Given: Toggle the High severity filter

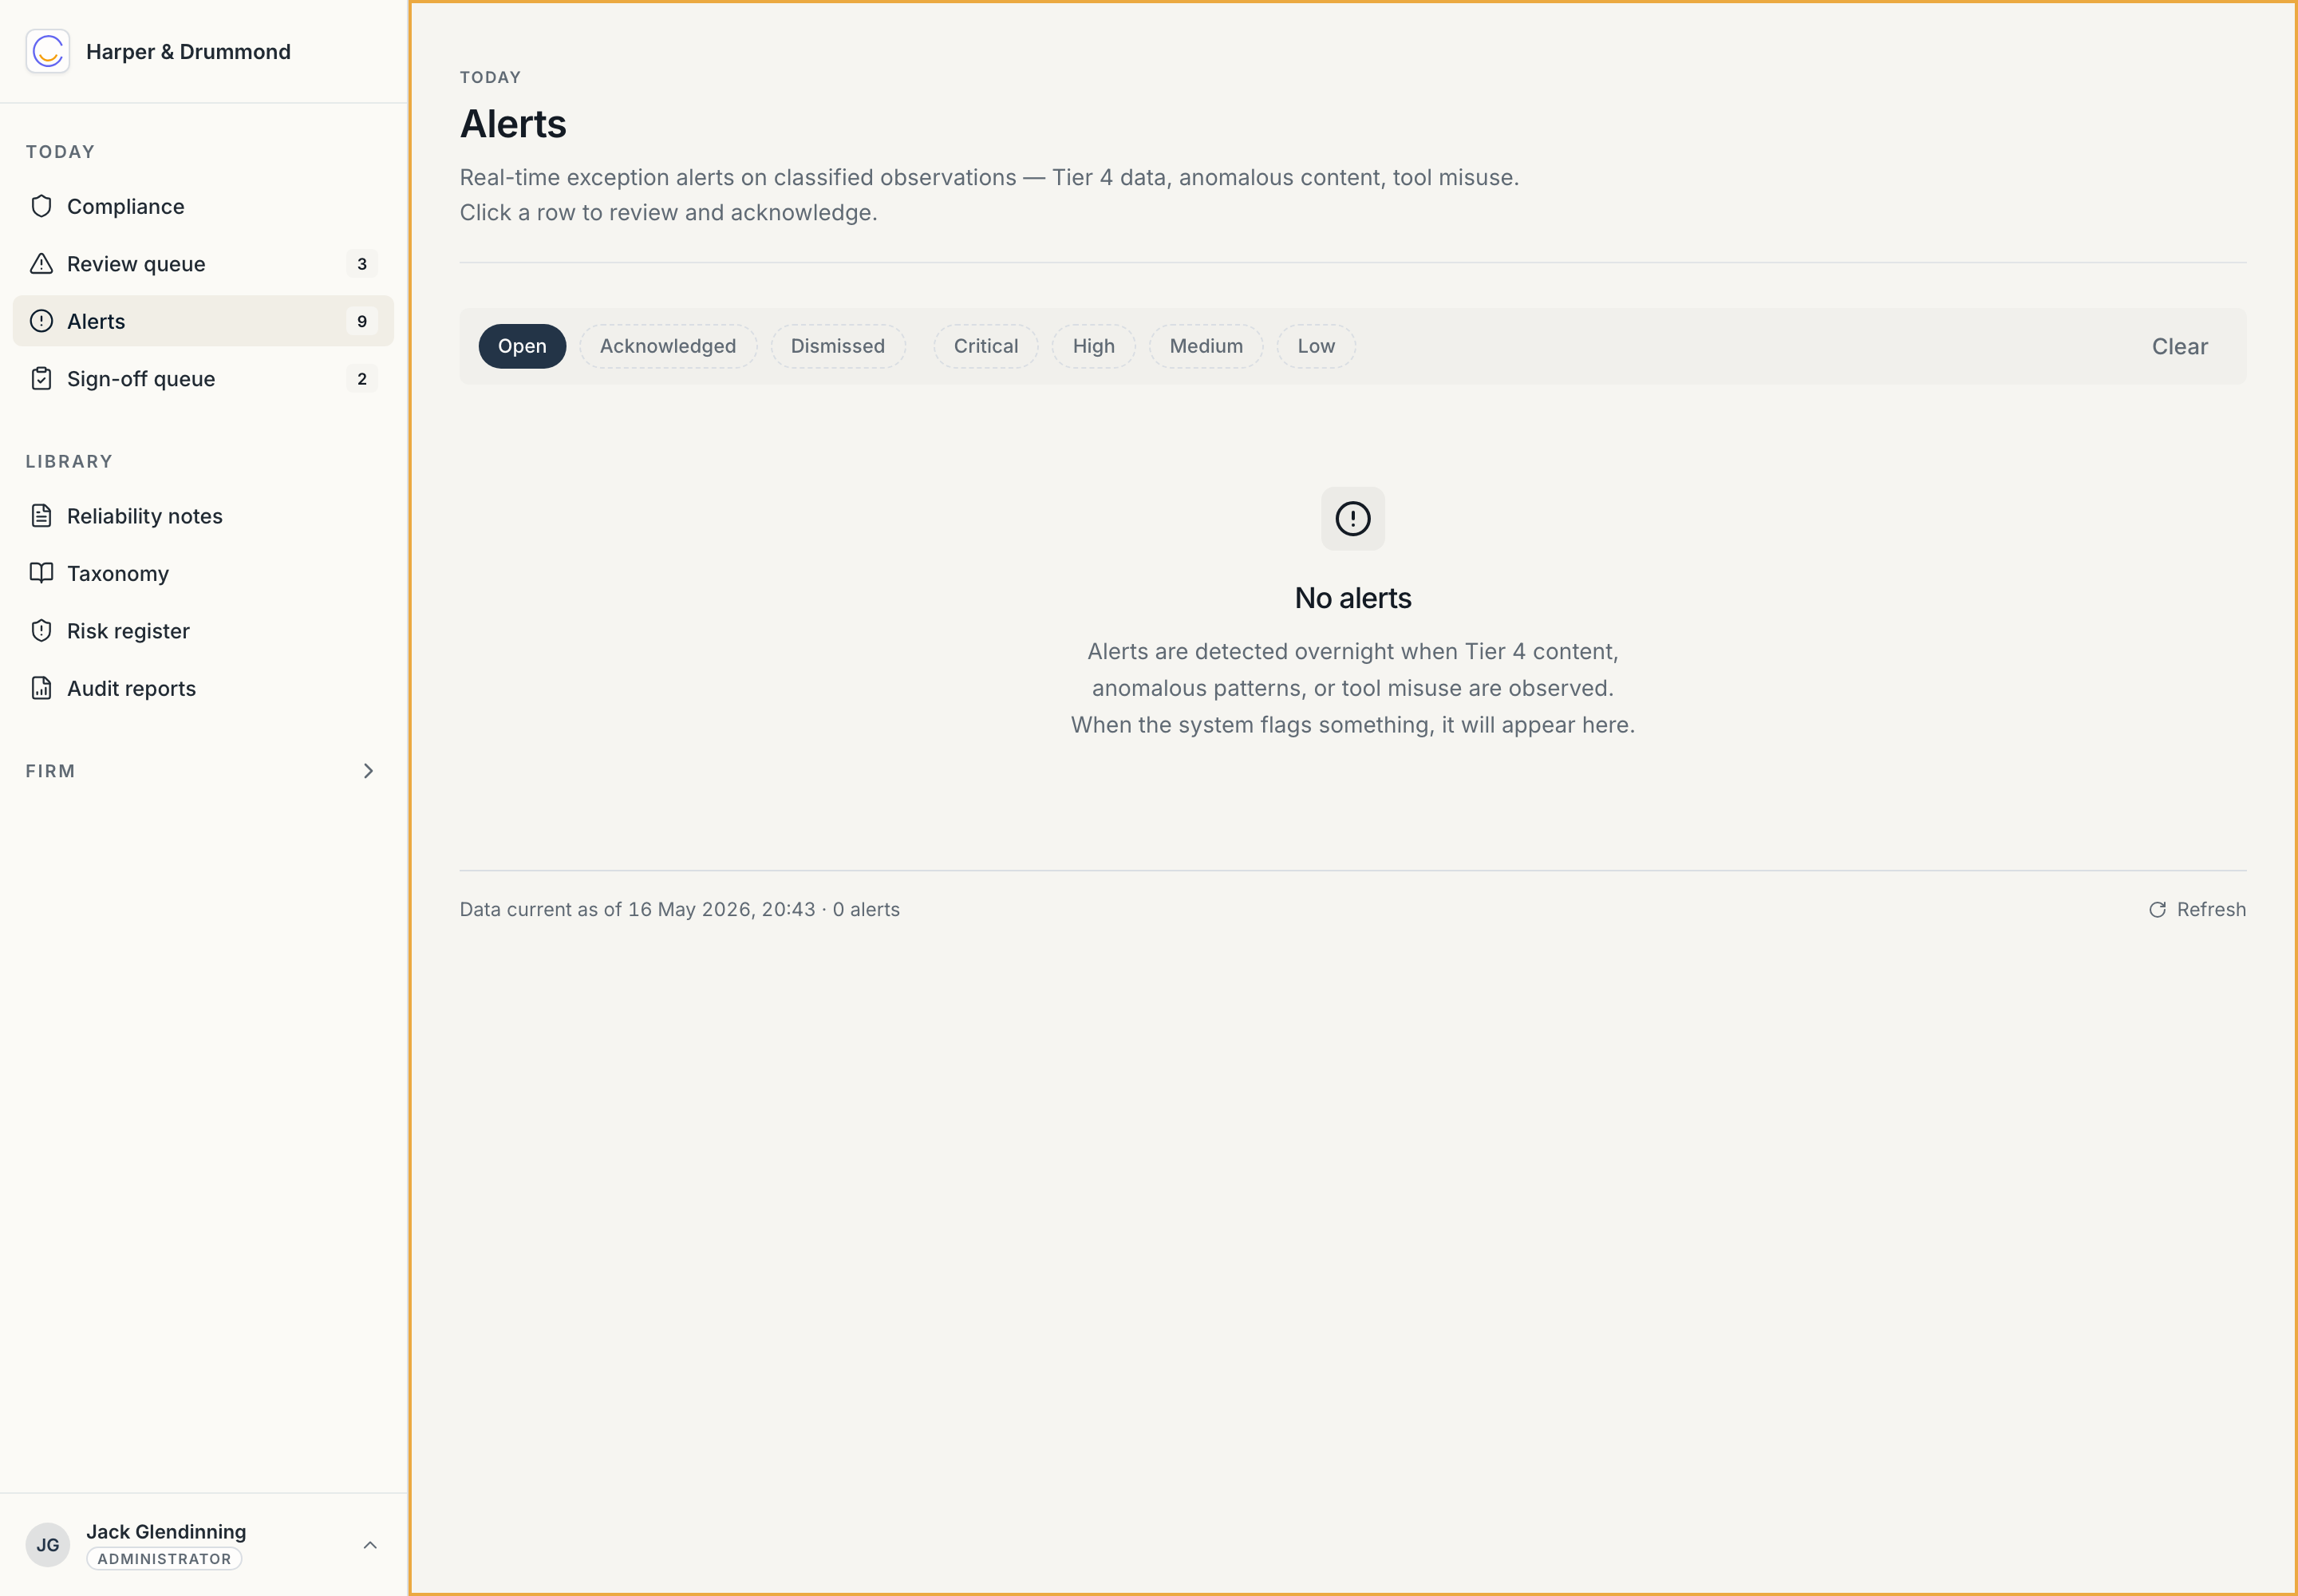Looking at the screenshot, I should coord(1094,346).
